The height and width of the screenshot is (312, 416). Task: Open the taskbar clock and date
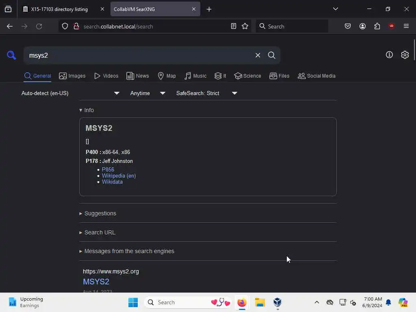click(372, 302)
